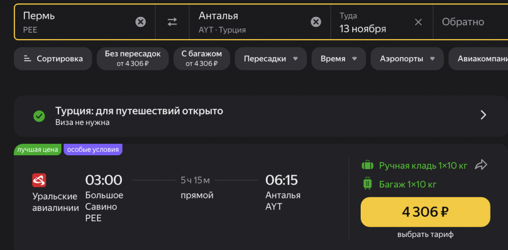Viewport: 508px width, 250px height.
Task: Expand the Аэропорты dropdown filter
Action: (x=407, y=59)
